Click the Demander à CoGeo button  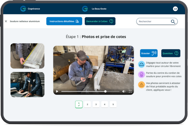pos(100,21)
